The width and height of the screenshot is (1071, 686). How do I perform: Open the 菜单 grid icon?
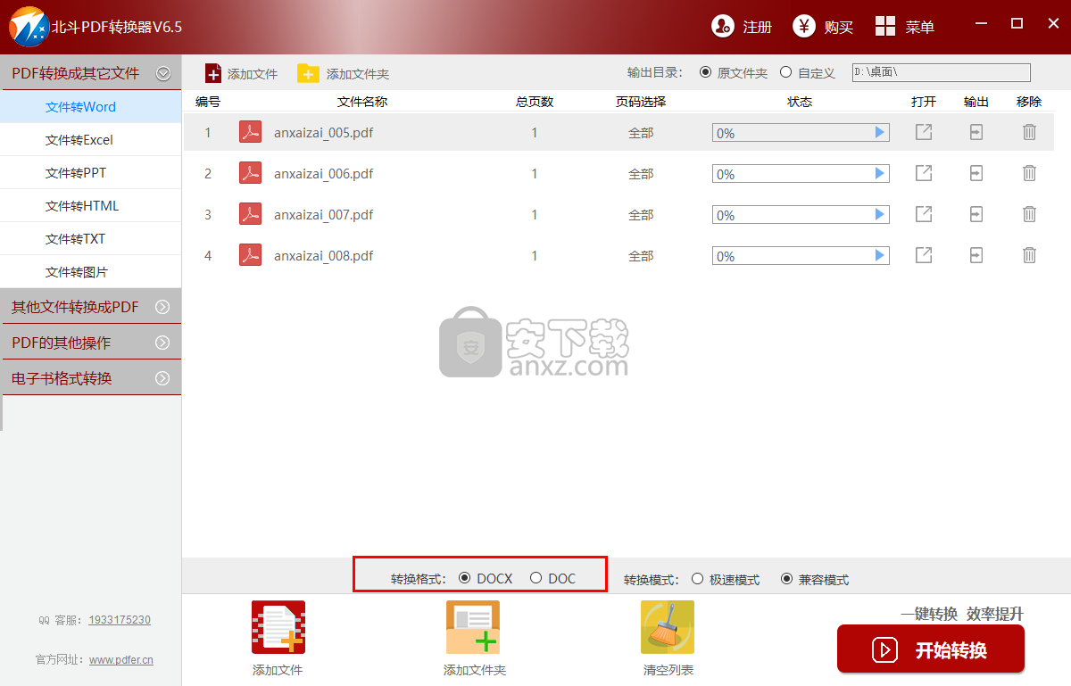(885, 26)
